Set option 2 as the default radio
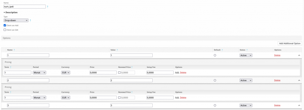 [x=215, y=80]
